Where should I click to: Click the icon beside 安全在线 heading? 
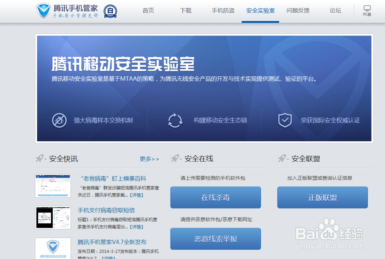pyautogui.click(x=175, y=158)
